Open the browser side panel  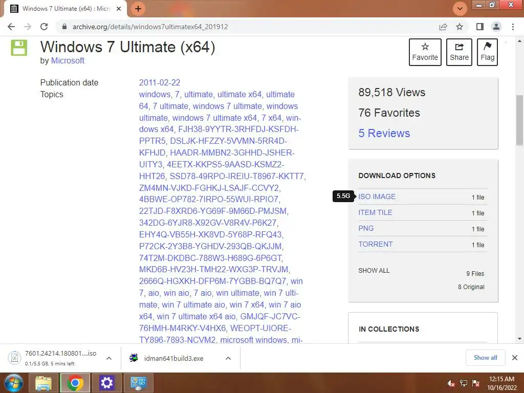(x=480, y=27)
